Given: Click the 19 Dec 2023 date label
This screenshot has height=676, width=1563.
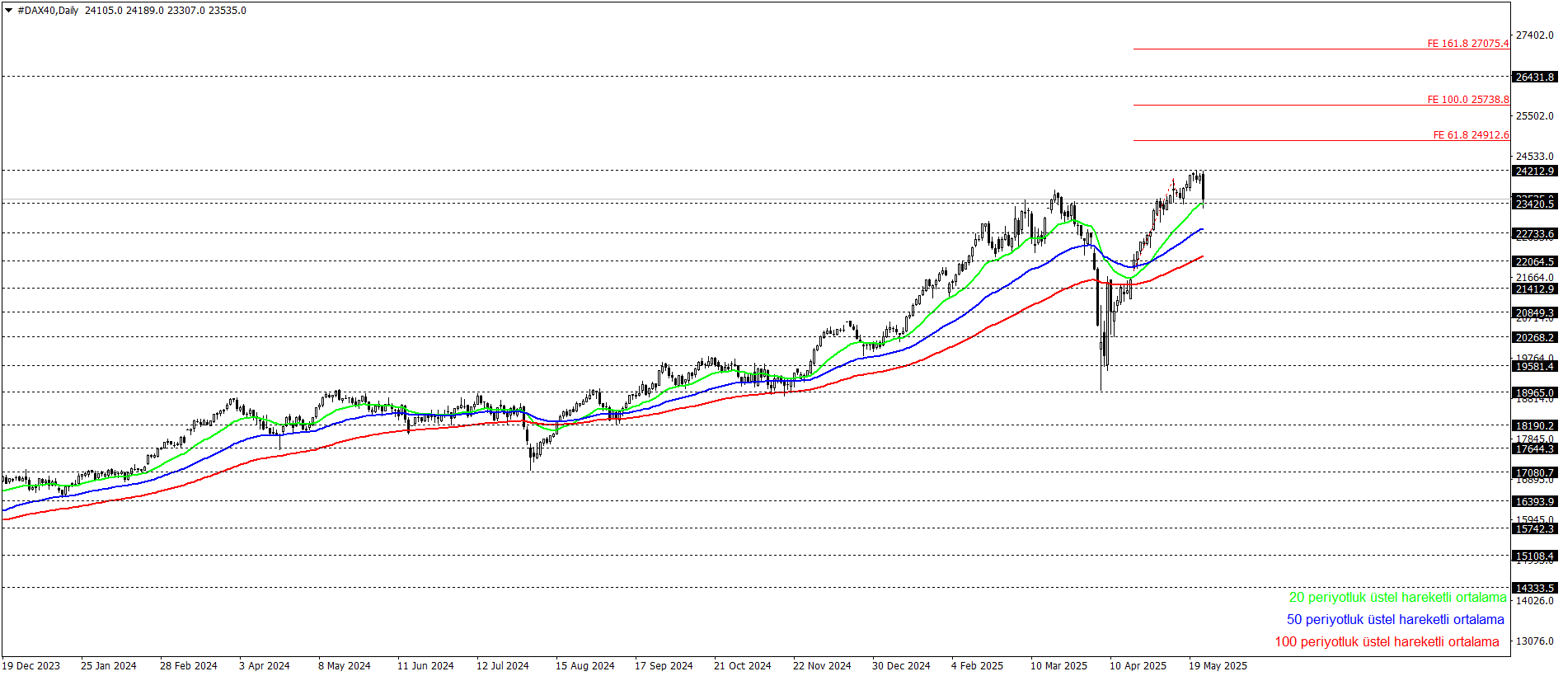Looking at the screenshot, I should pyautogui.click(x=31, y=666).
